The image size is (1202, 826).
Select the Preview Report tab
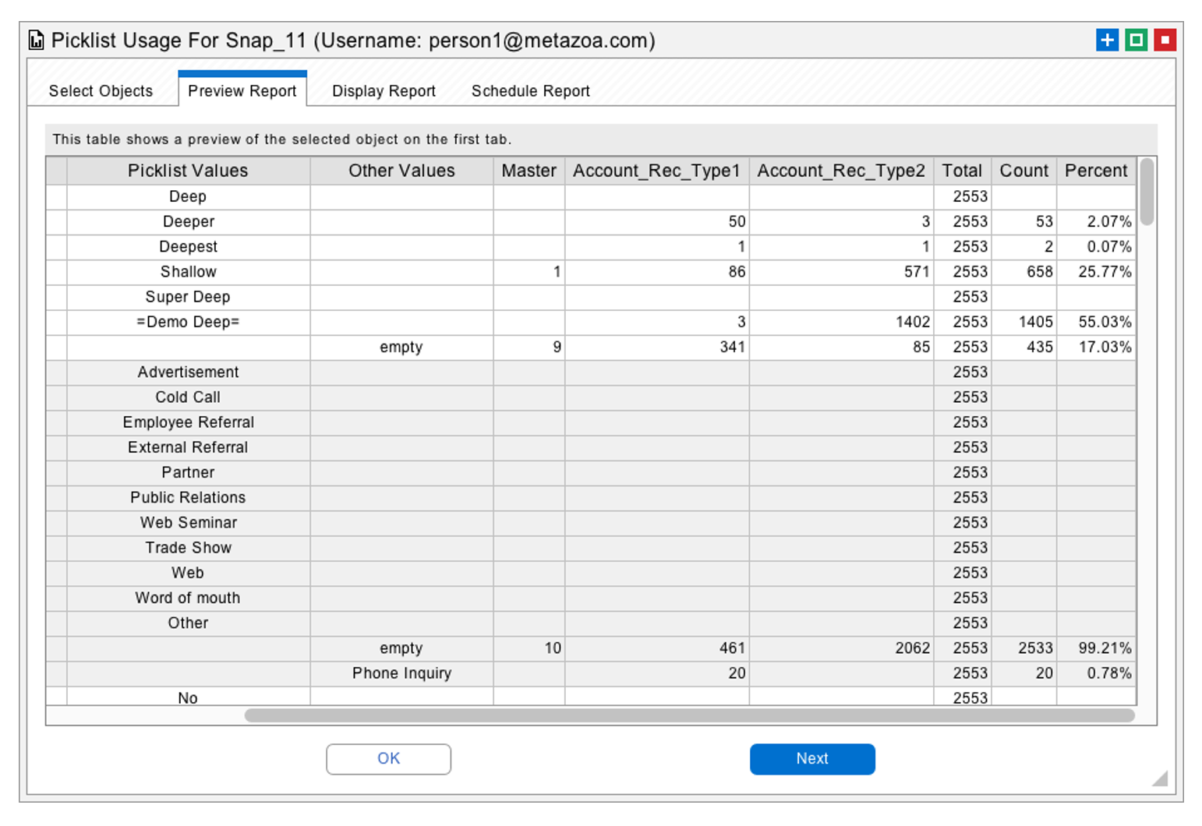[x=242, y=90]
